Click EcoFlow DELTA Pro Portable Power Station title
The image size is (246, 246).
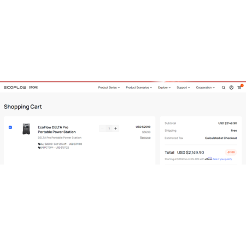pyautogui.click(x=57, y=130)
